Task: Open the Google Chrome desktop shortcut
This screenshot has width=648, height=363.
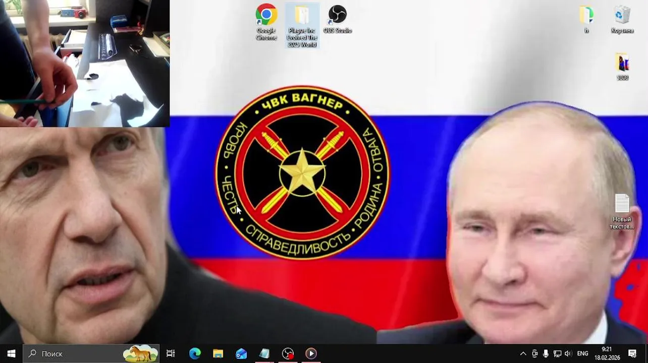Action: [266, 22]
